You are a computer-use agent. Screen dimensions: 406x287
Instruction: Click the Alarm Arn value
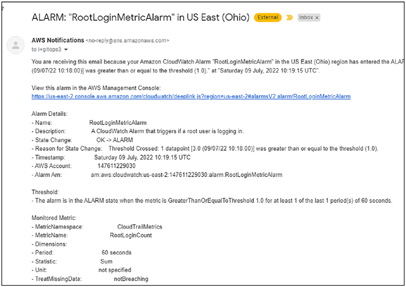click(x=186, y=175)
